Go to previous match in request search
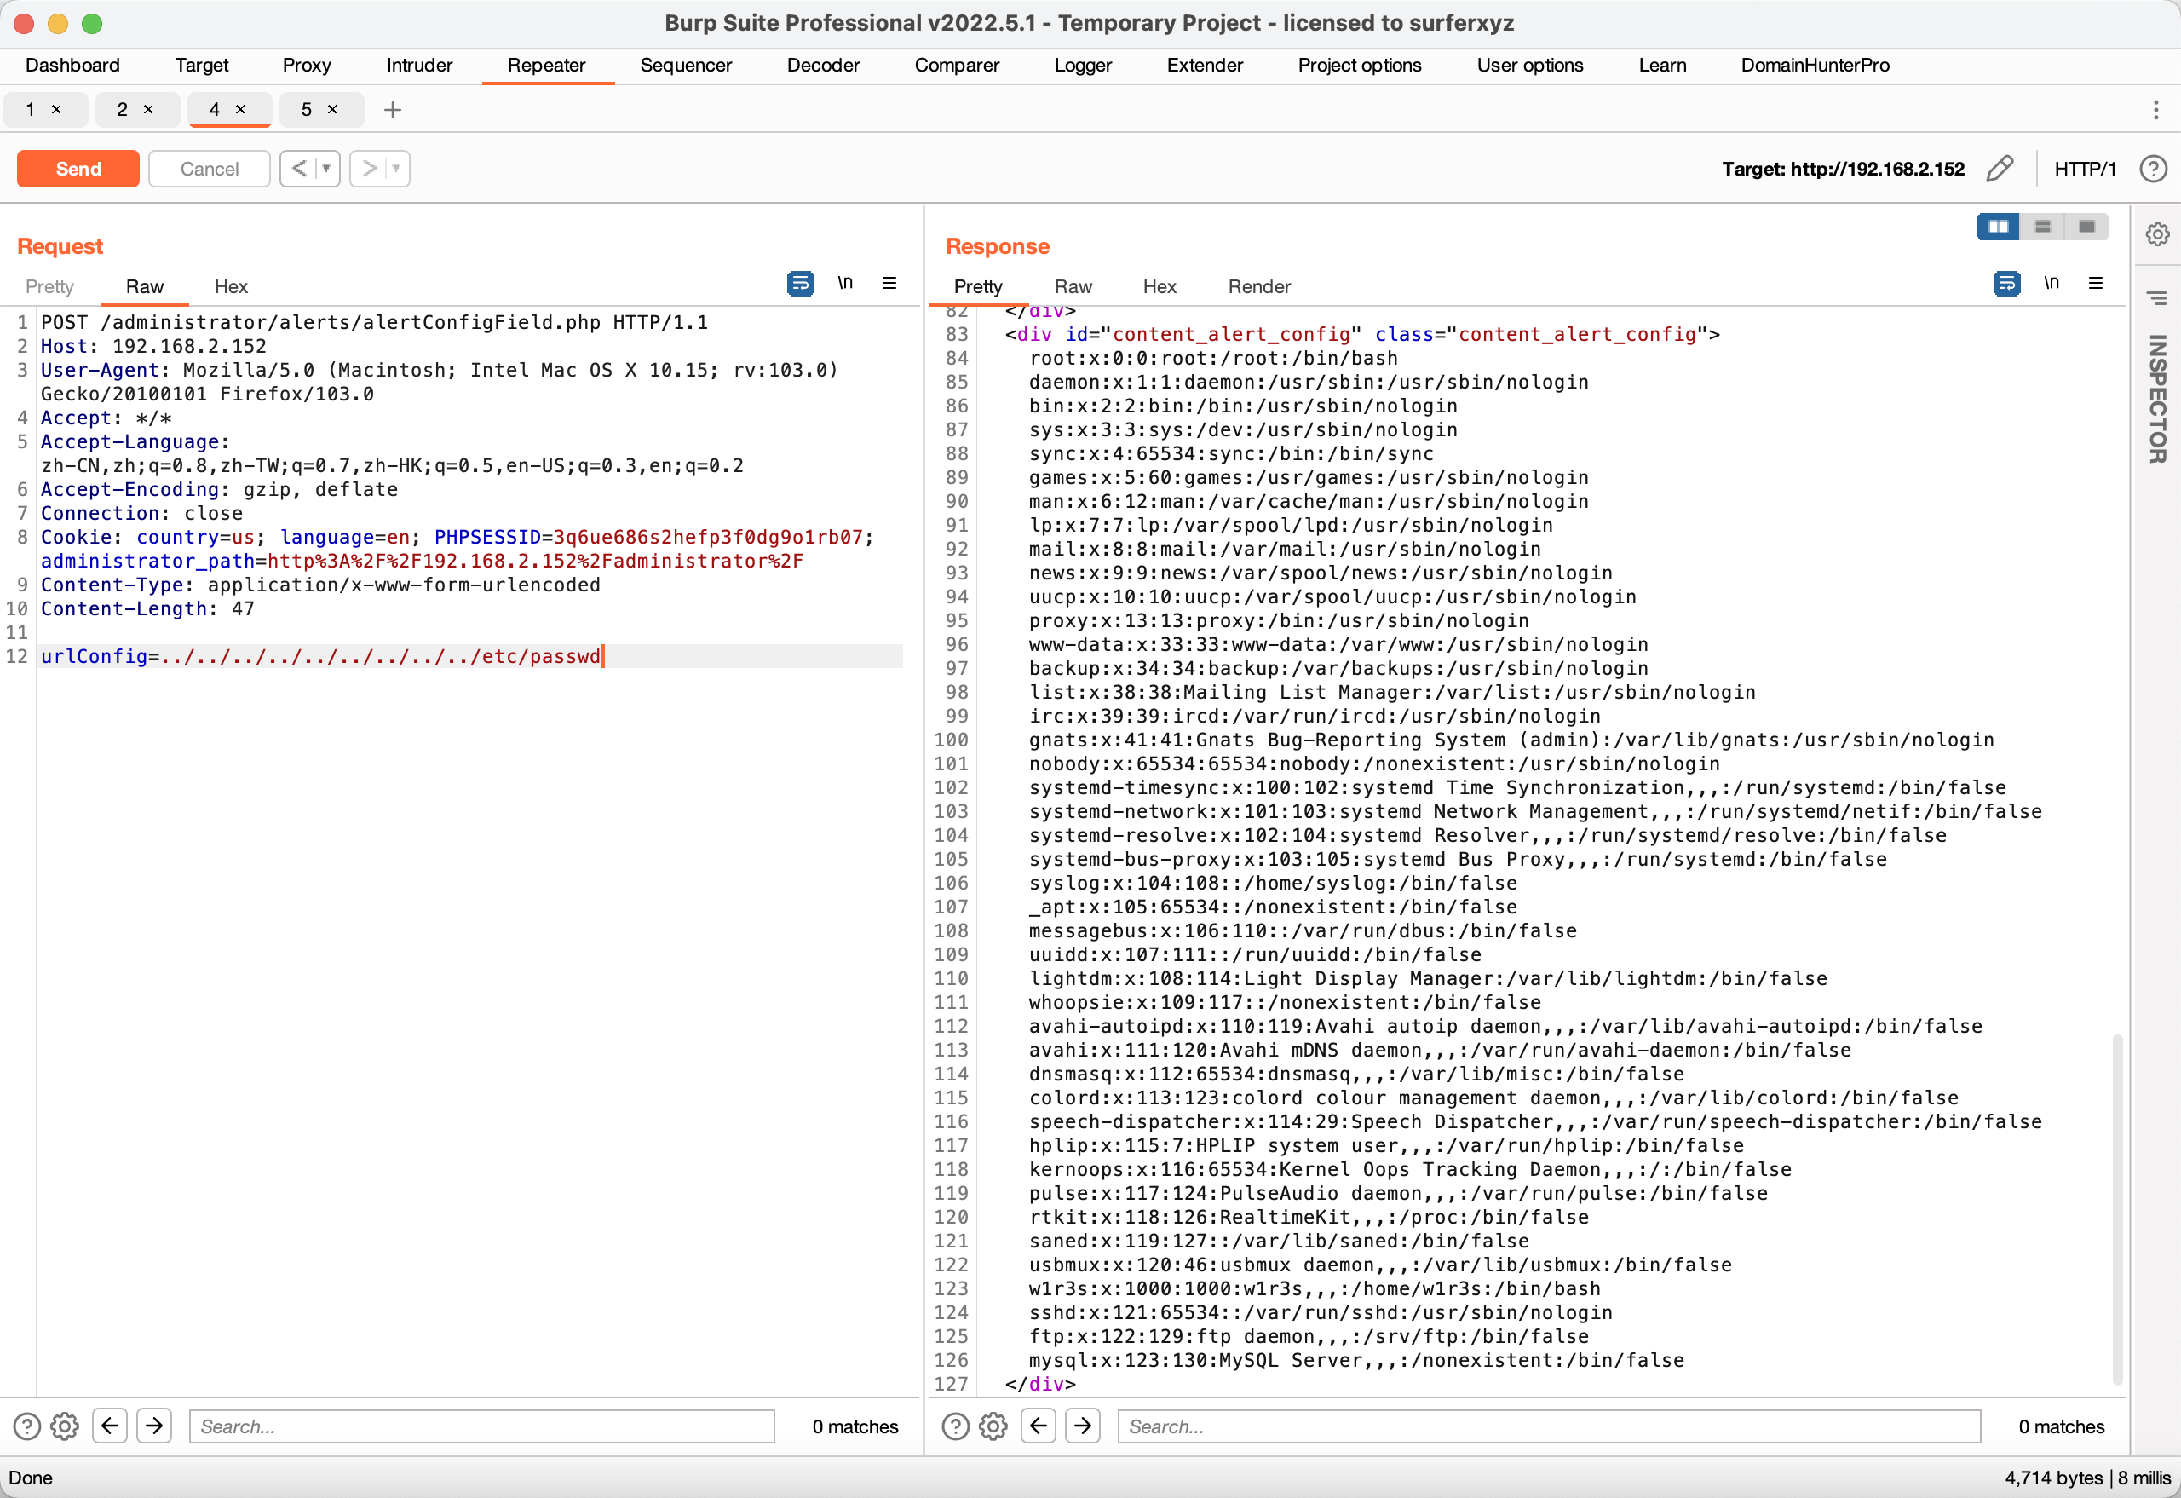 pos(110,1426)
